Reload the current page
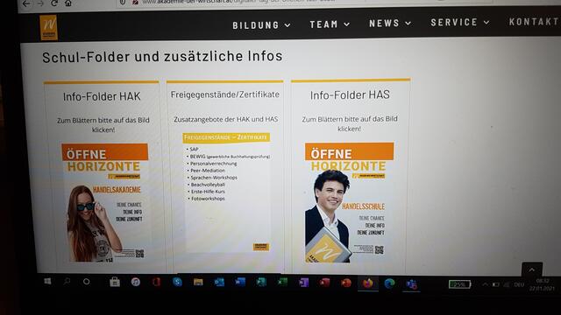The height and width of the screenshot is (315, 561). click(54, 3)
